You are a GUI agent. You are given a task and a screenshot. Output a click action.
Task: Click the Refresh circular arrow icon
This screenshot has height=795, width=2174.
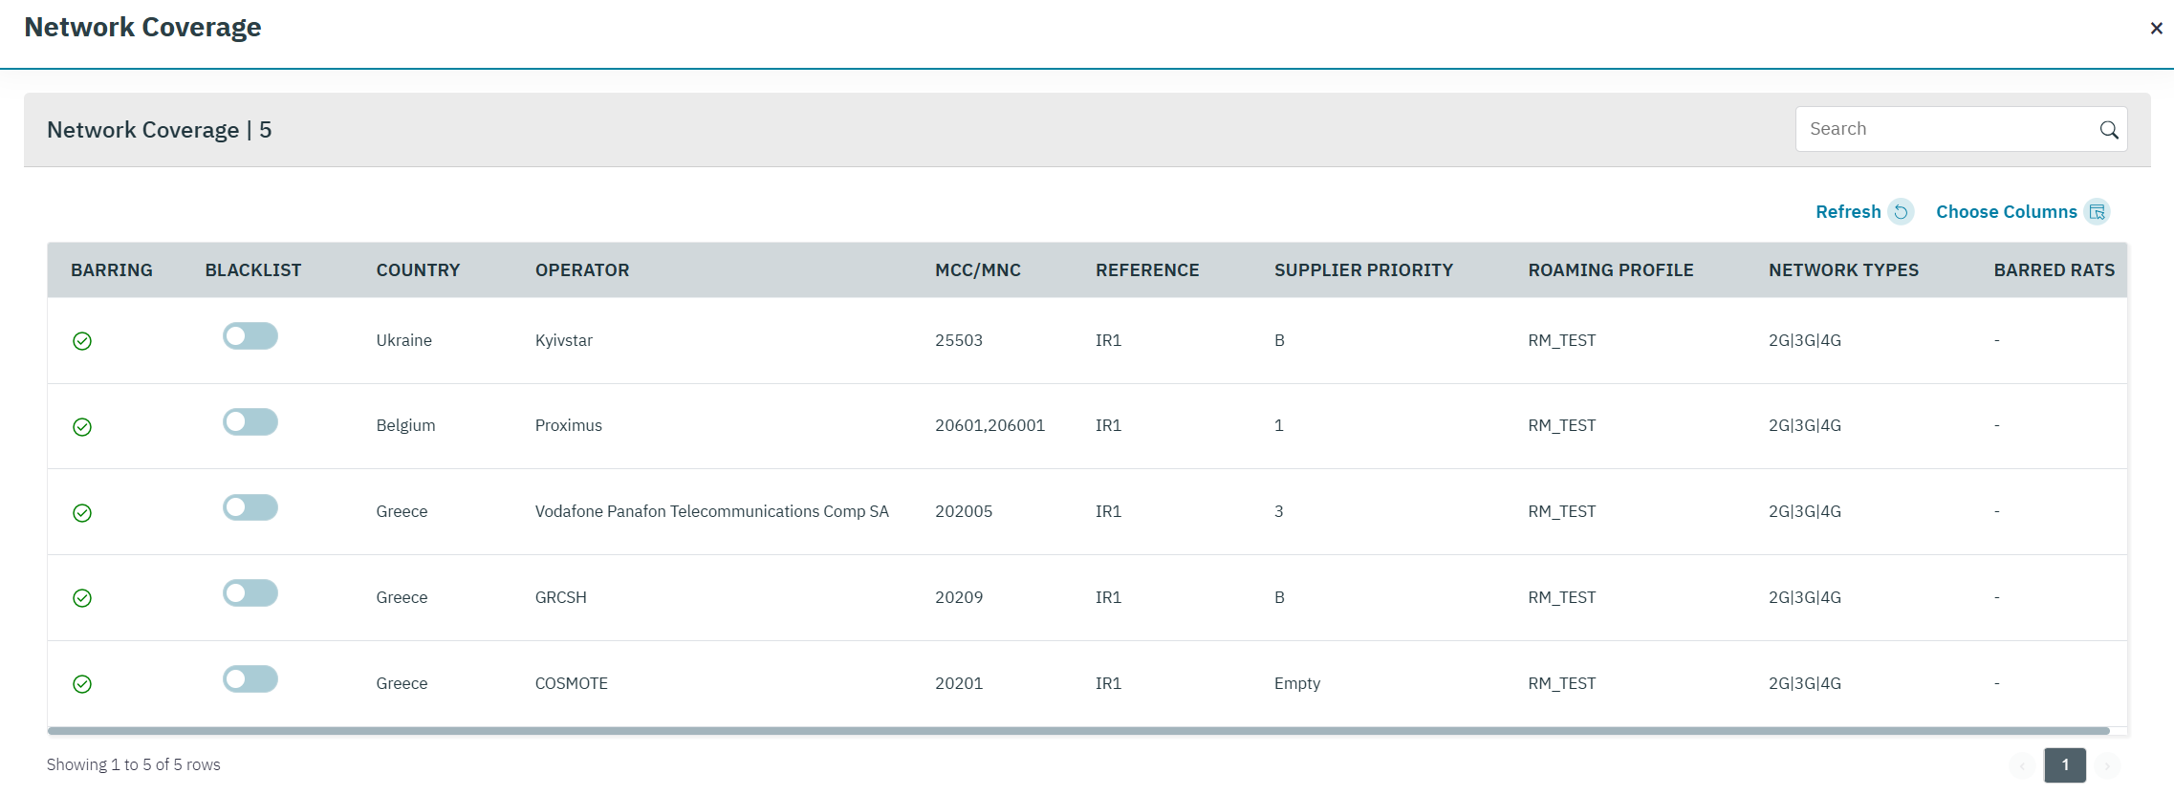(x=1902, y=212)
